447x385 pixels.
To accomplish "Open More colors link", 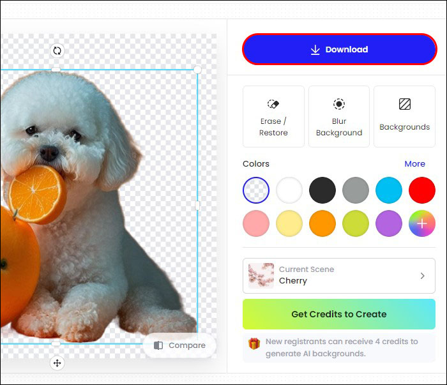I will 415,164.
